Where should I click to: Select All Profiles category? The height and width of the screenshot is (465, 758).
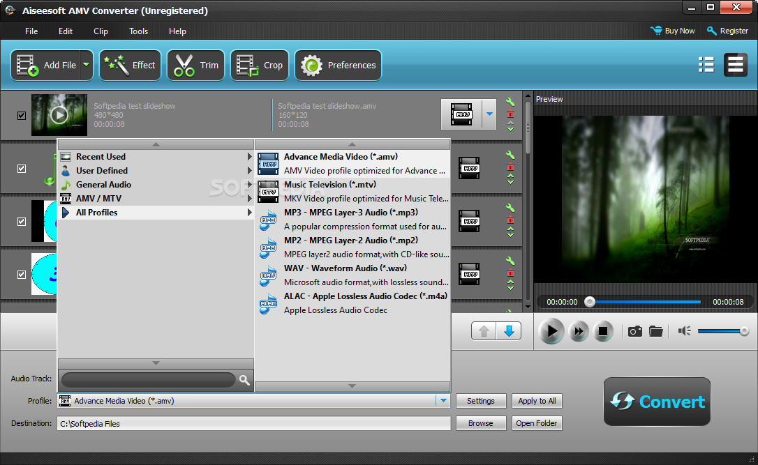click(x=156, y=213)
